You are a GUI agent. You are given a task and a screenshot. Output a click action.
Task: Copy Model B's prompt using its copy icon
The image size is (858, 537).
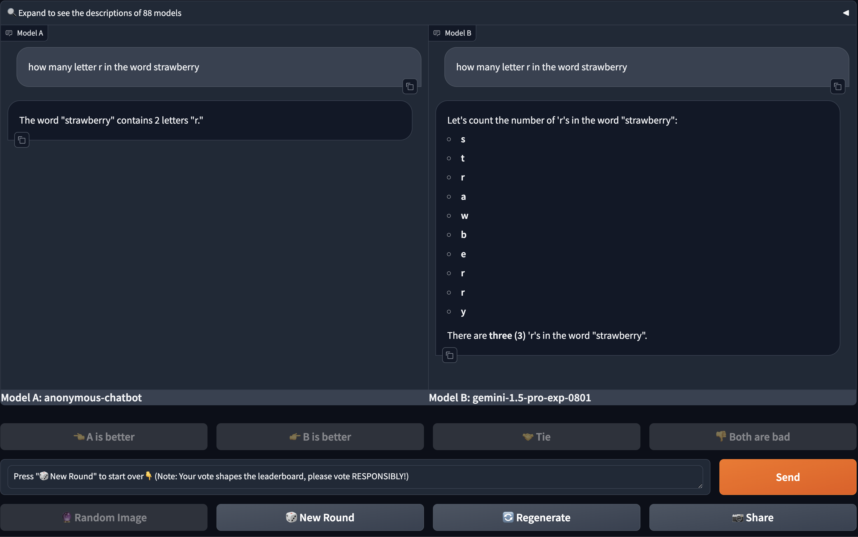click(838, 86)
